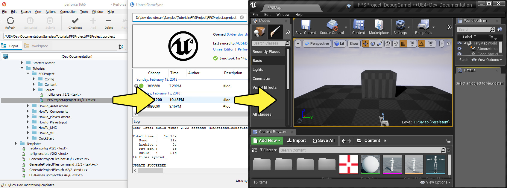Click add folder icon in World Outliner
The height and width of the screenshot is (188, 507).
pyautogui.click(x=499, y=29)
